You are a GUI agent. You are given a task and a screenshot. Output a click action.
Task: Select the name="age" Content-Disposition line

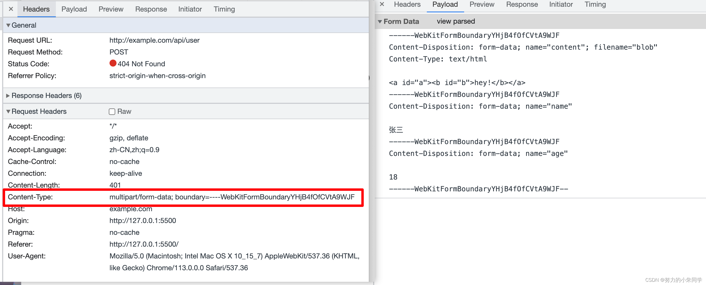pos(478,153)
